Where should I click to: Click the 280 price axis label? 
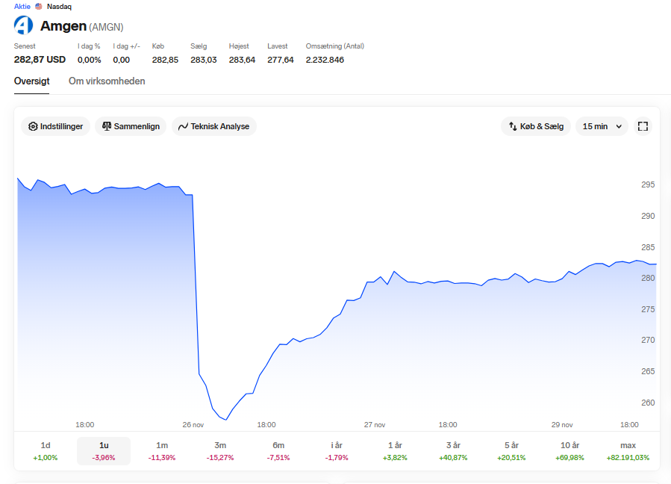(648, 278)
